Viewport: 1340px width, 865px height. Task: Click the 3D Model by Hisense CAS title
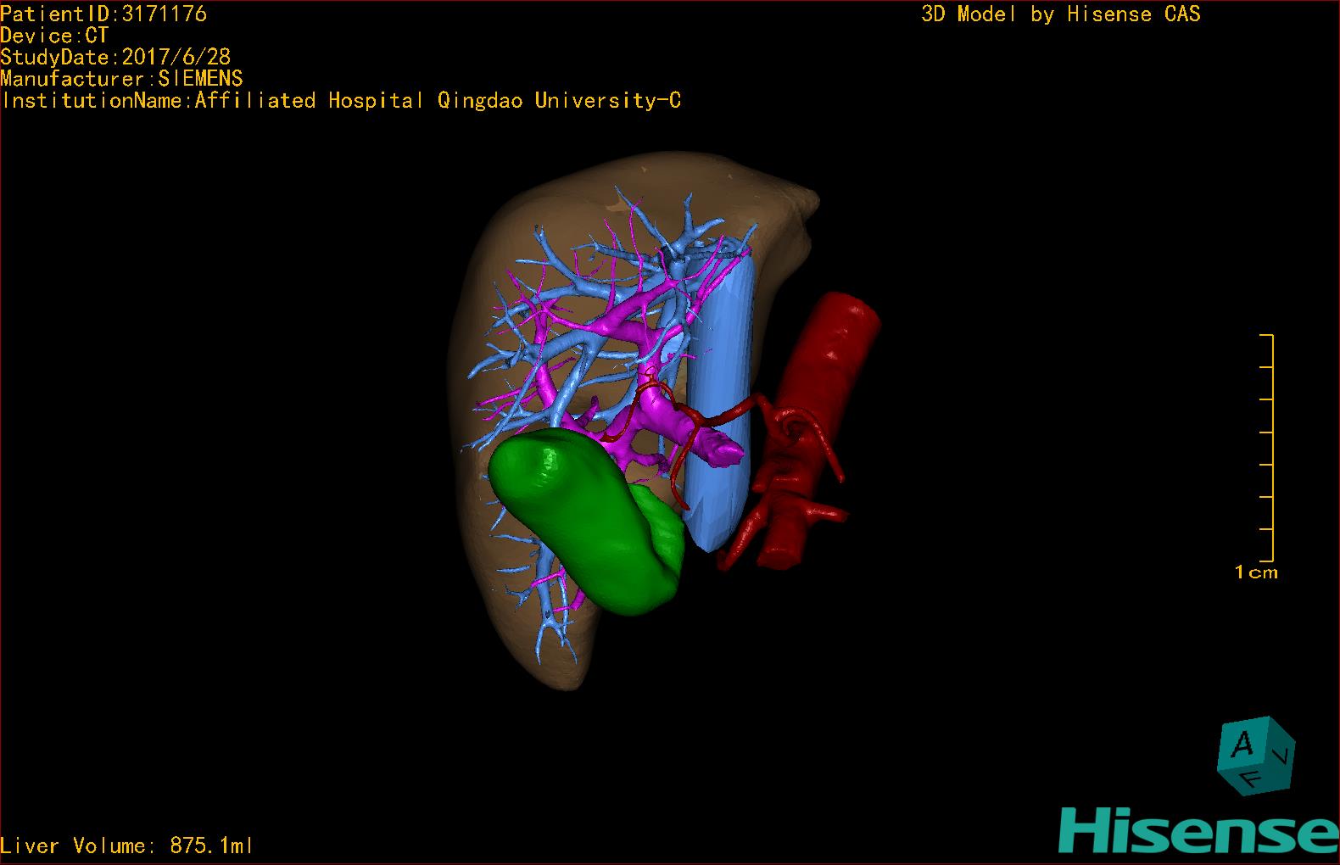coord(1061,14)
